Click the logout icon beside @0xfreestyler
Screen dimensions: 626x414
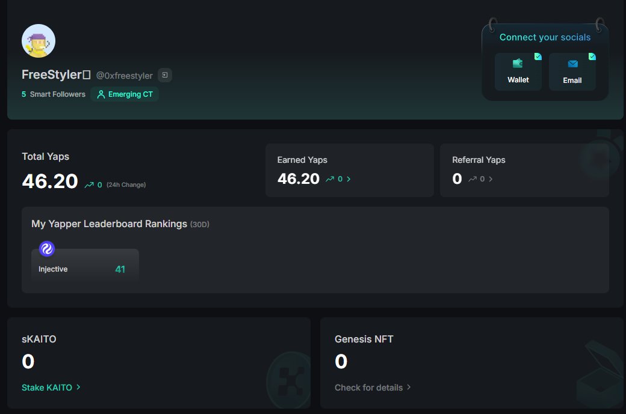(x=165, y=75)
